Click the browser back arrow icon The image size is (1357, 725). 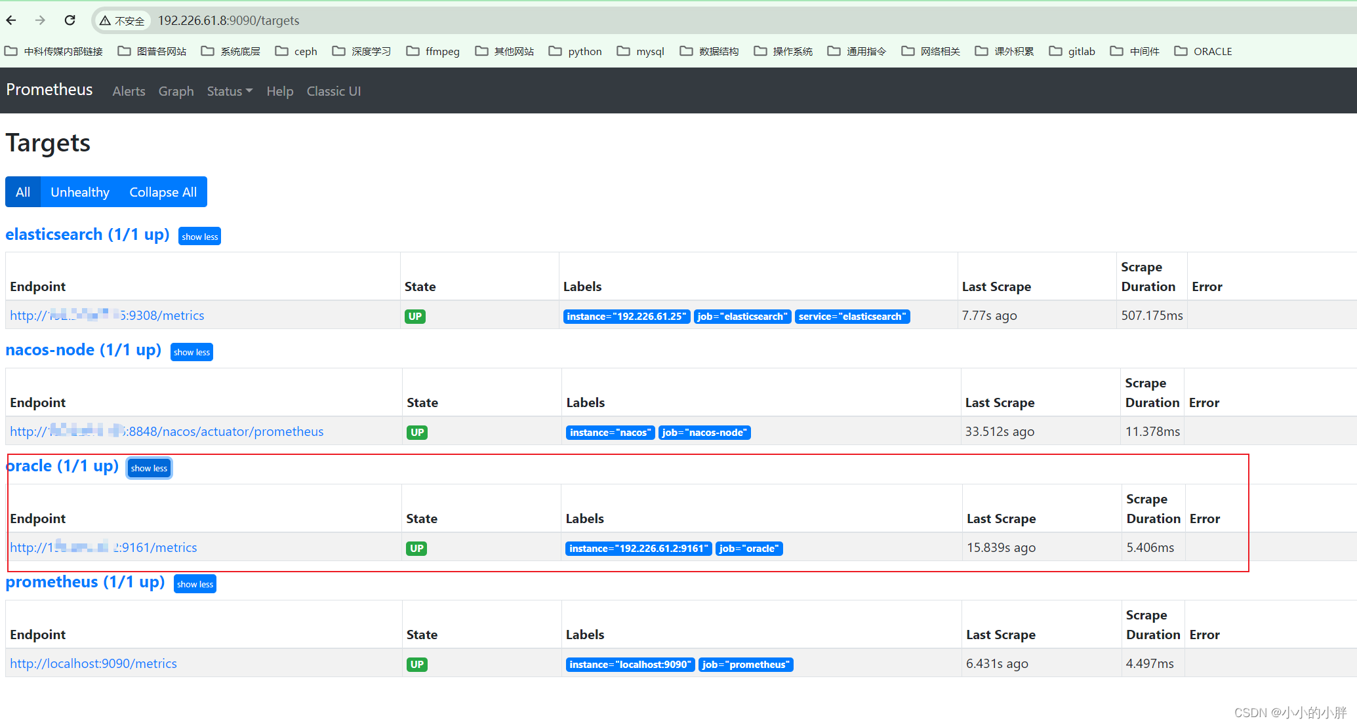[x=11, y=20]
